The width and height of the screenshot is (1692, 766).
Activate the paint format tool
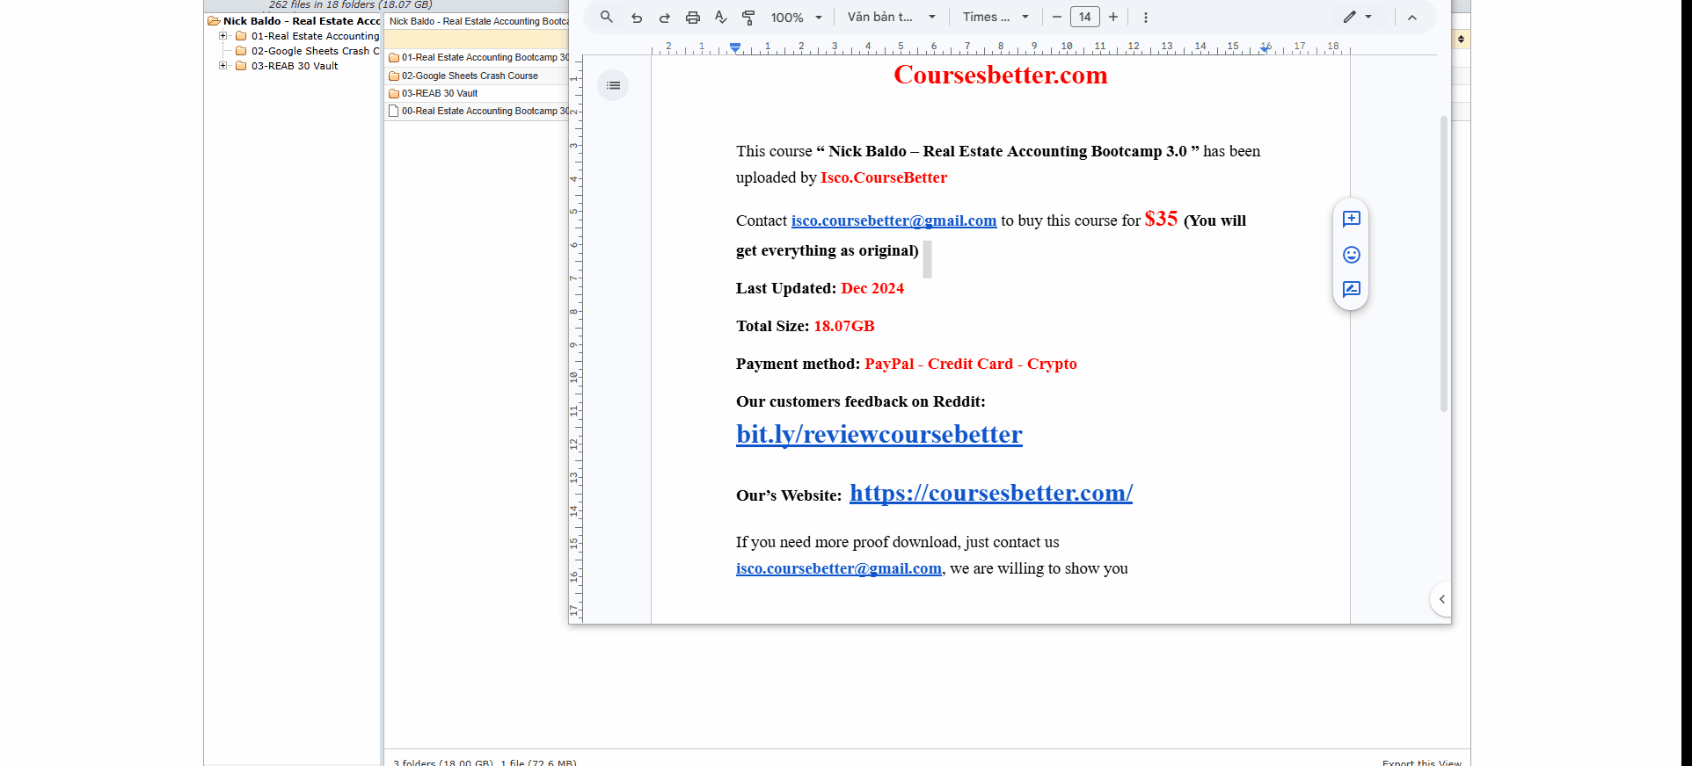748,17
